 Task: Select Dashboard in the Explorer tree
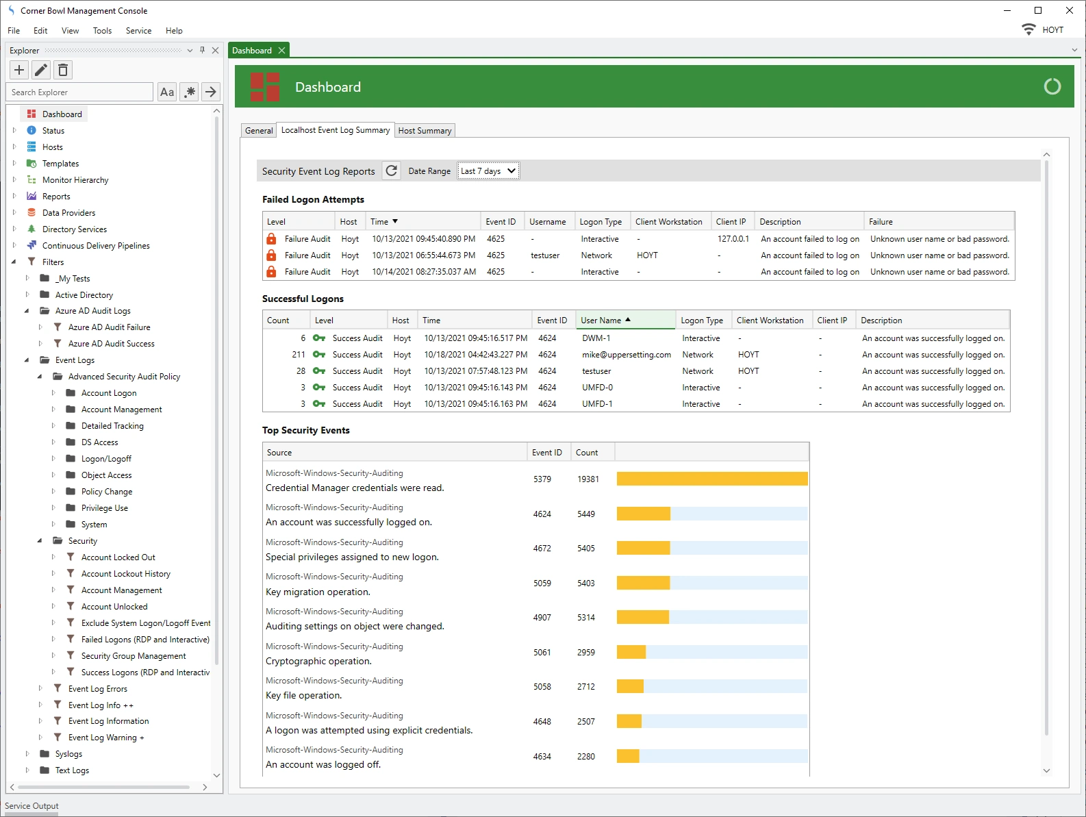(x=62, y=114)
